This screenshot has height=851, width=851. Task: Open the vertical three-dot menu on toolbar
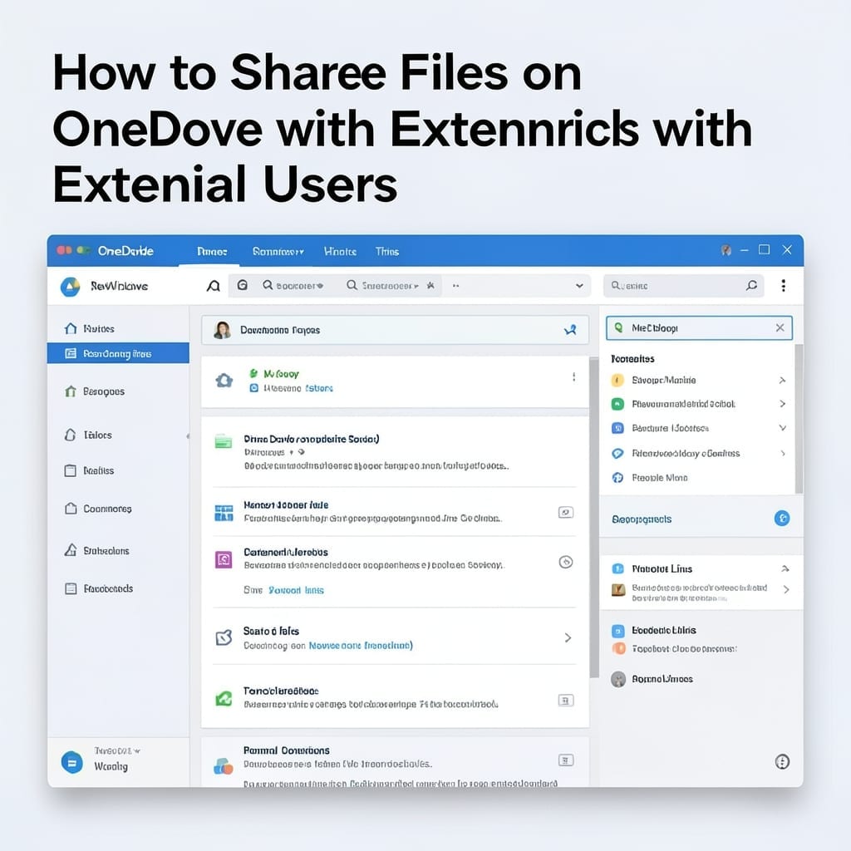(783, 286)
